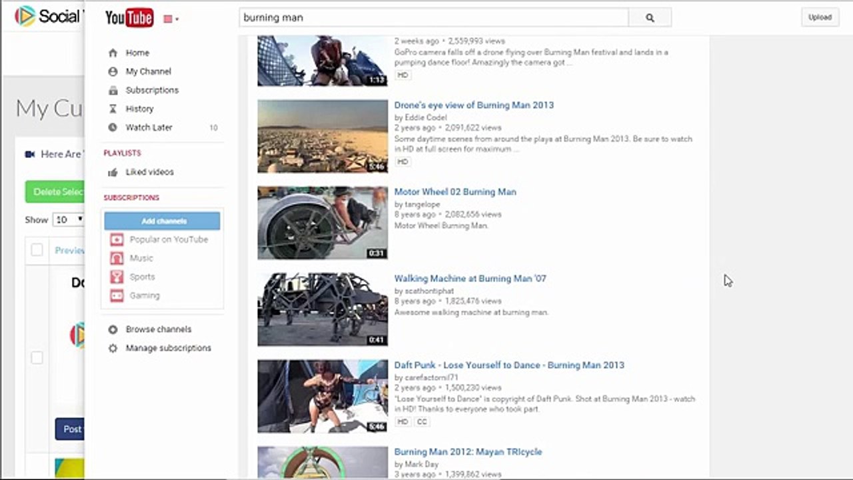Click the Music channel icon
The width and height of the screenshot is (853, 480).
coord(117,258)
